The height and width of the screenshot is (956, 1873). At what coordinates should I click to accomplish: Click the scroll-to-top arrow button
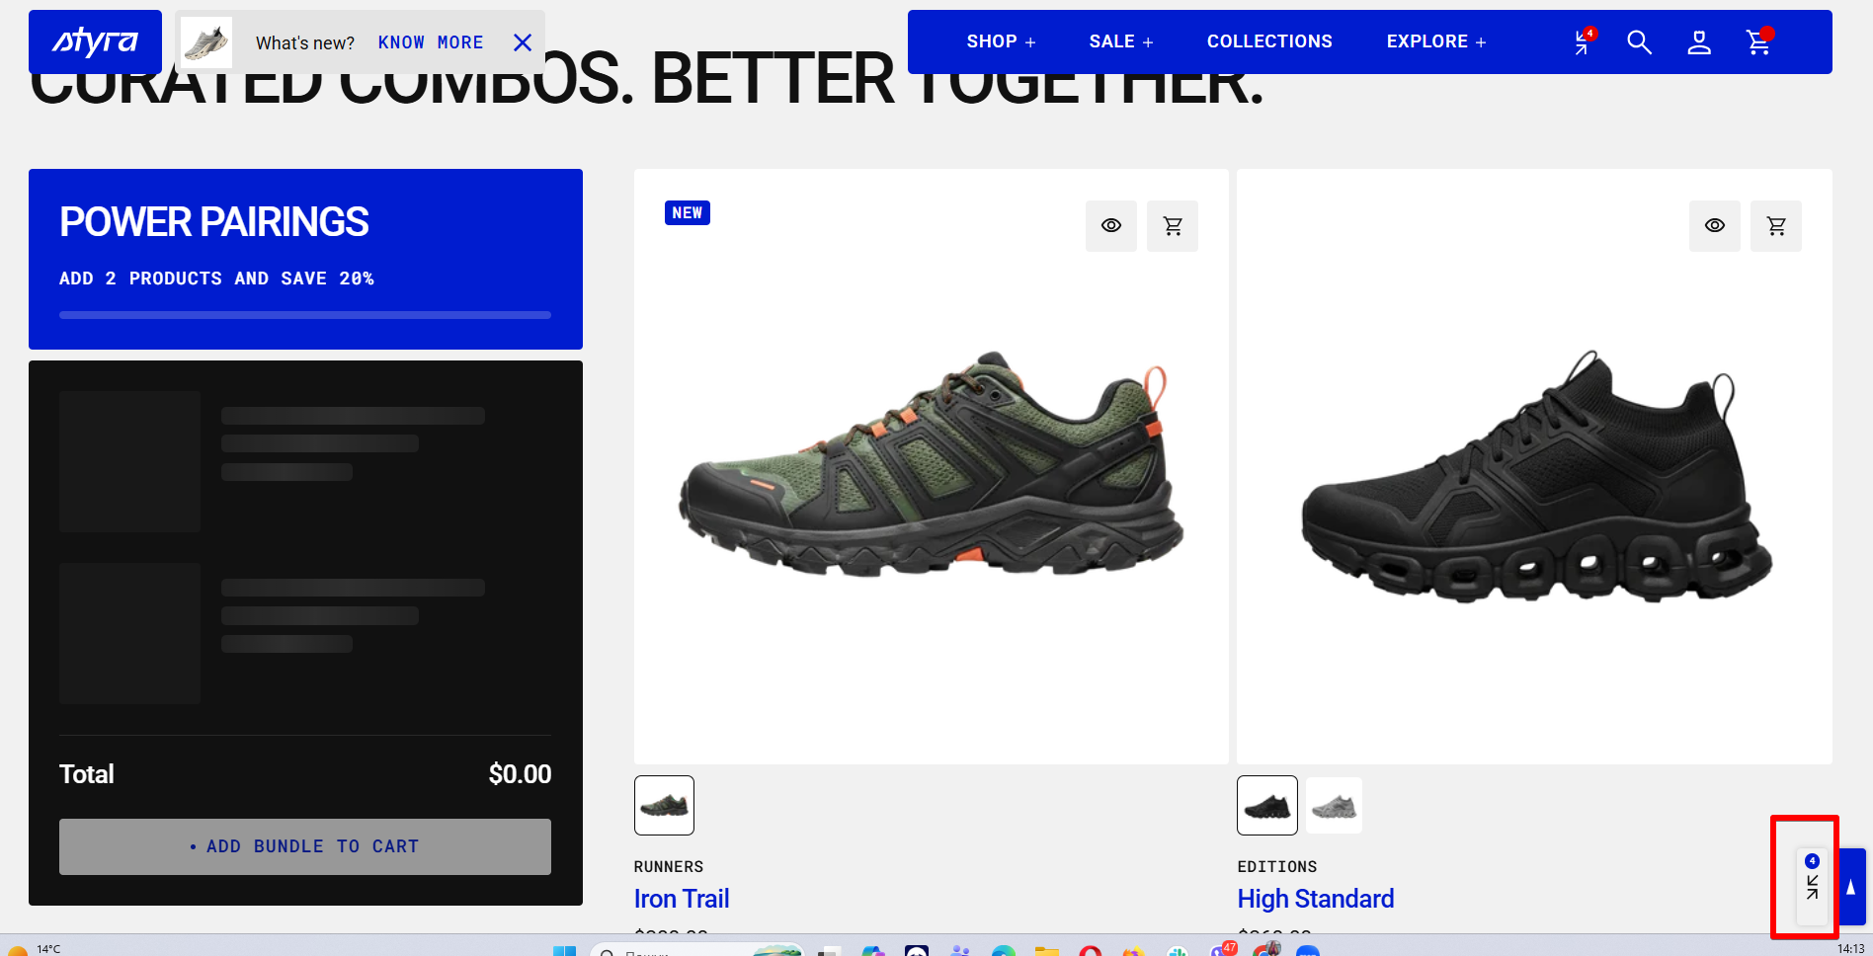coord(1851,887)
